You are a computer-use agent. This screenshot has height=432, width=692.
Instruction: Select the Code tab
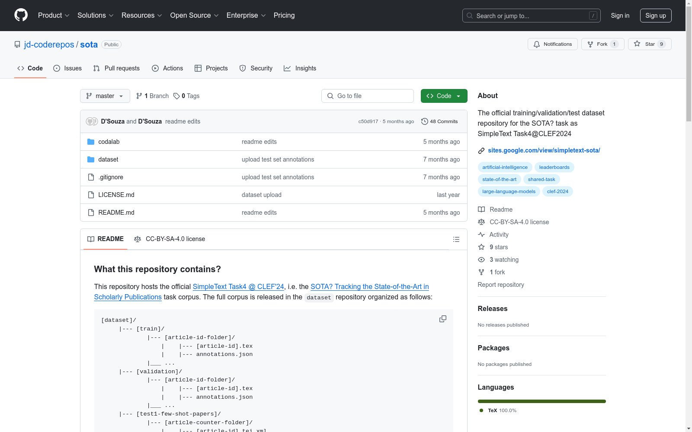(x=30, y=68)
